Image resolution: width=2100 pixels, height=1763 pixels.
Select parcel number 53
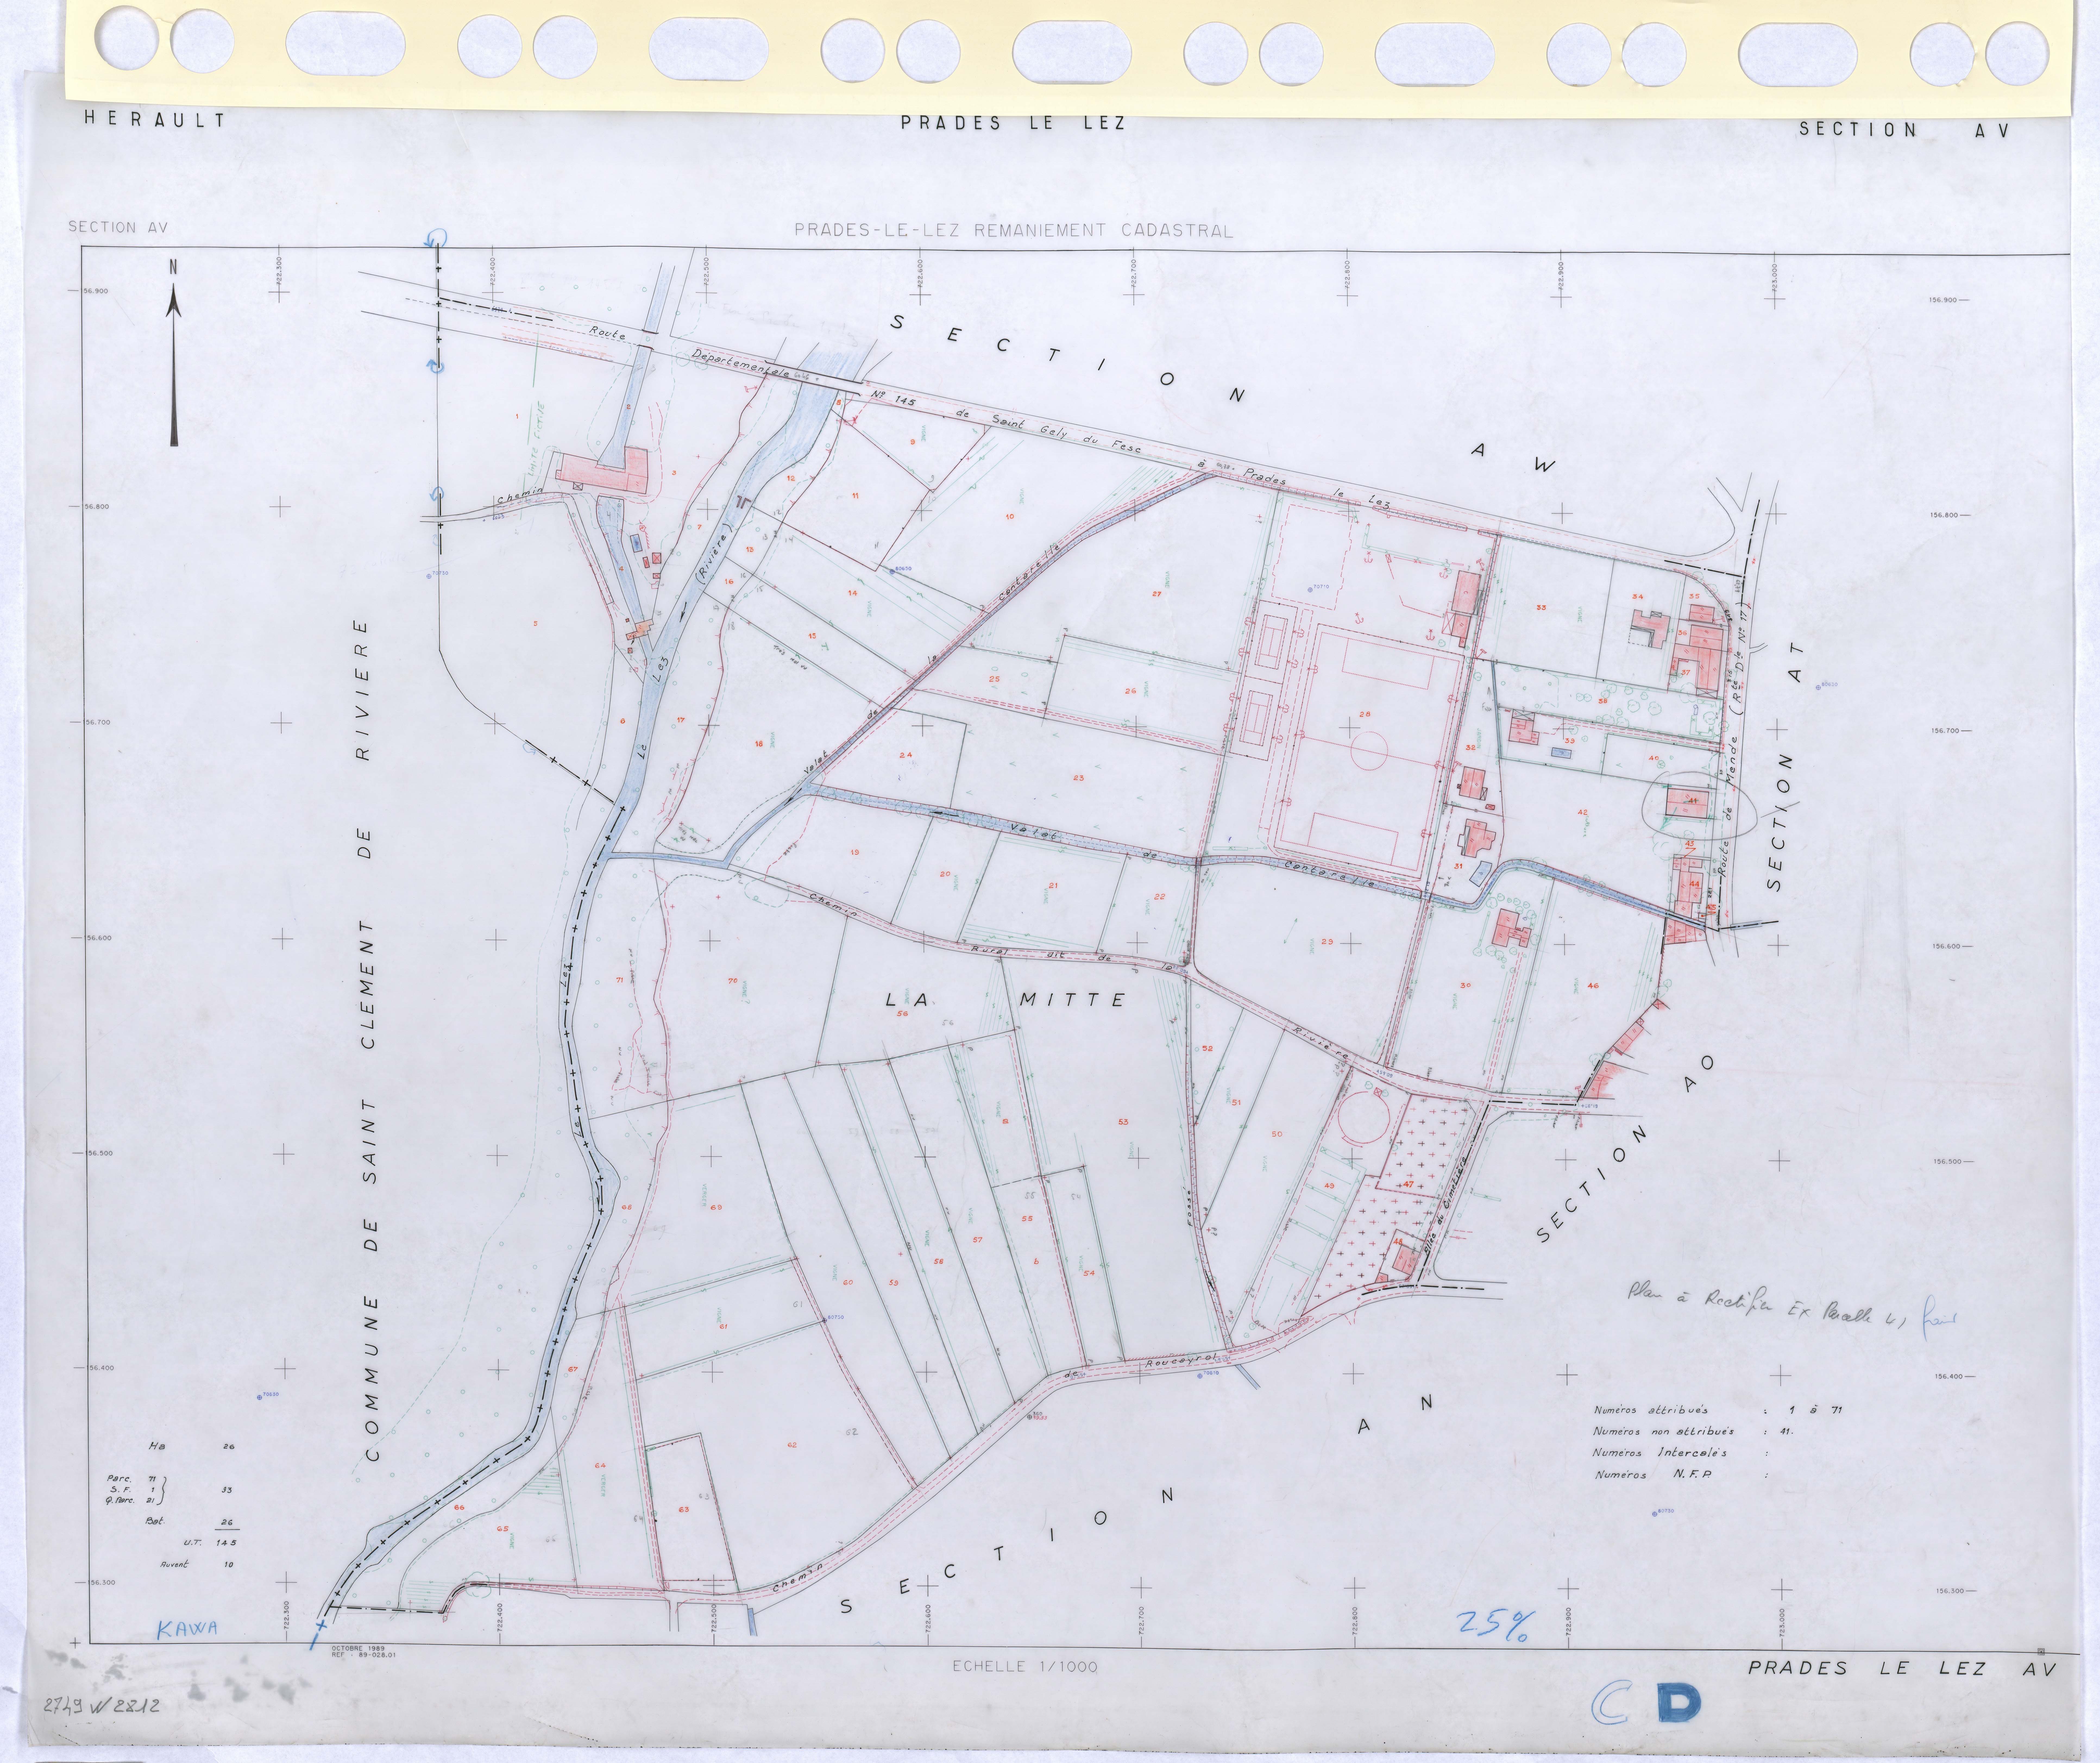tap(1123, 1122)
